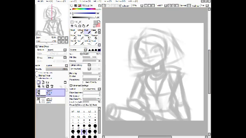Collapse the Paints Effect section
This screenshot has height=138, width=246.
click(36, 46)
